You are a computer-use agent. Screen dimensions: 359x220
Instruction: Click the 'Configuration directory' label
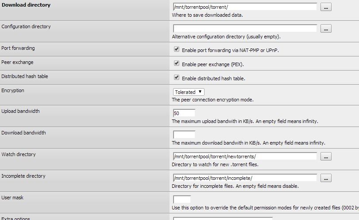coord(26,27)
